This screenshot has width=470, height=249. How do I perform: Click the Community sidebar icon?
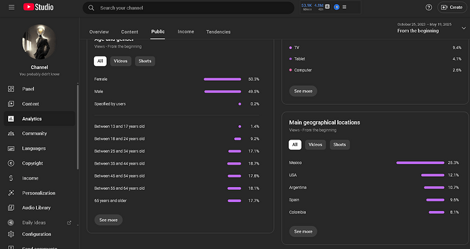tap(11, 133)
